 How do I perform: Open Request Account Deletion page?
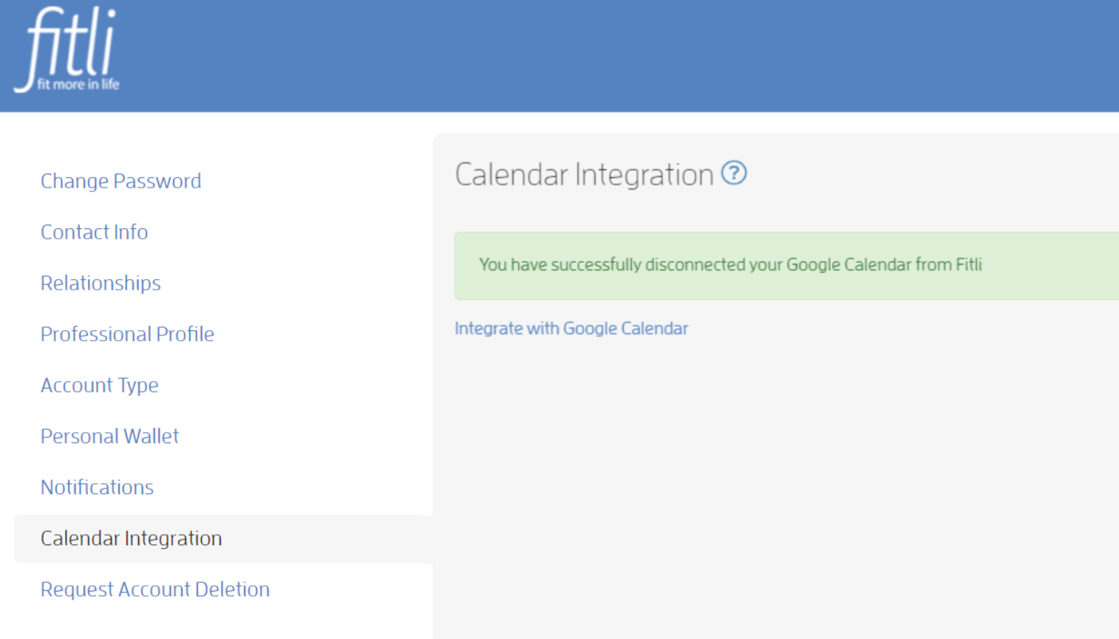point(155,590)
